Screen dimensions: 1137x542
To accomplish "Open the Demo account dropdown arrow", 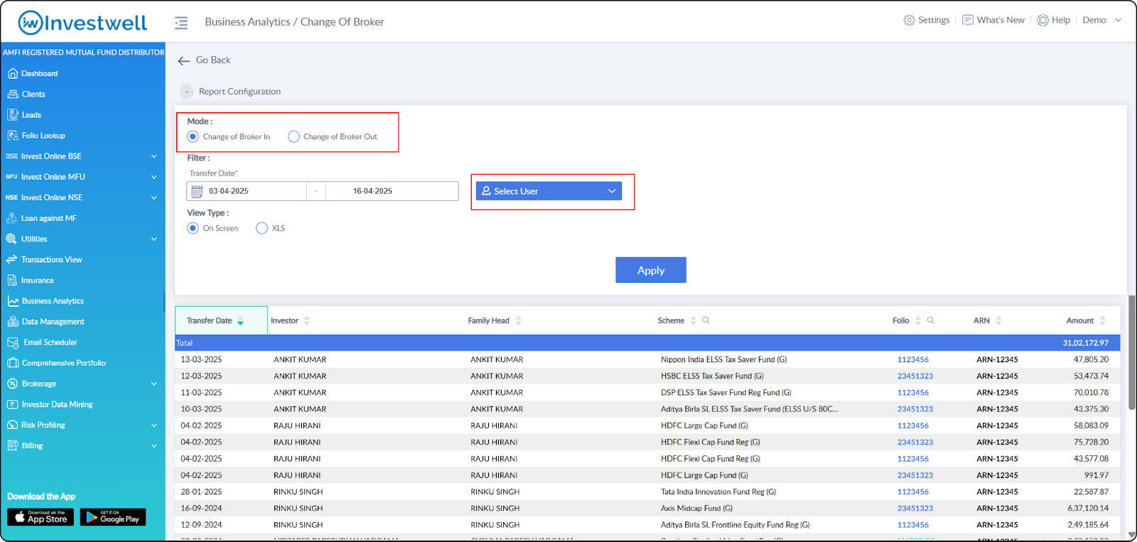I will click(1118, 20).
